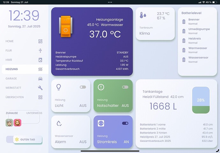This screenshot has height=153, width=220.
Task: Click the power socket icon in Stromkreis card
Action: click(101, 123)
